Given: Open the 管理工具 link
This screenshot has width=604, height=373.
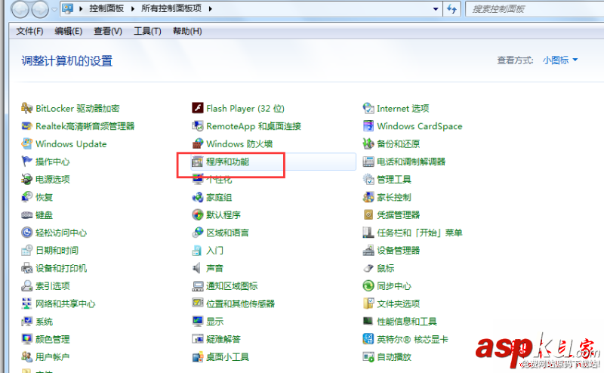Looking at the screenshot, I should point(394,179).
